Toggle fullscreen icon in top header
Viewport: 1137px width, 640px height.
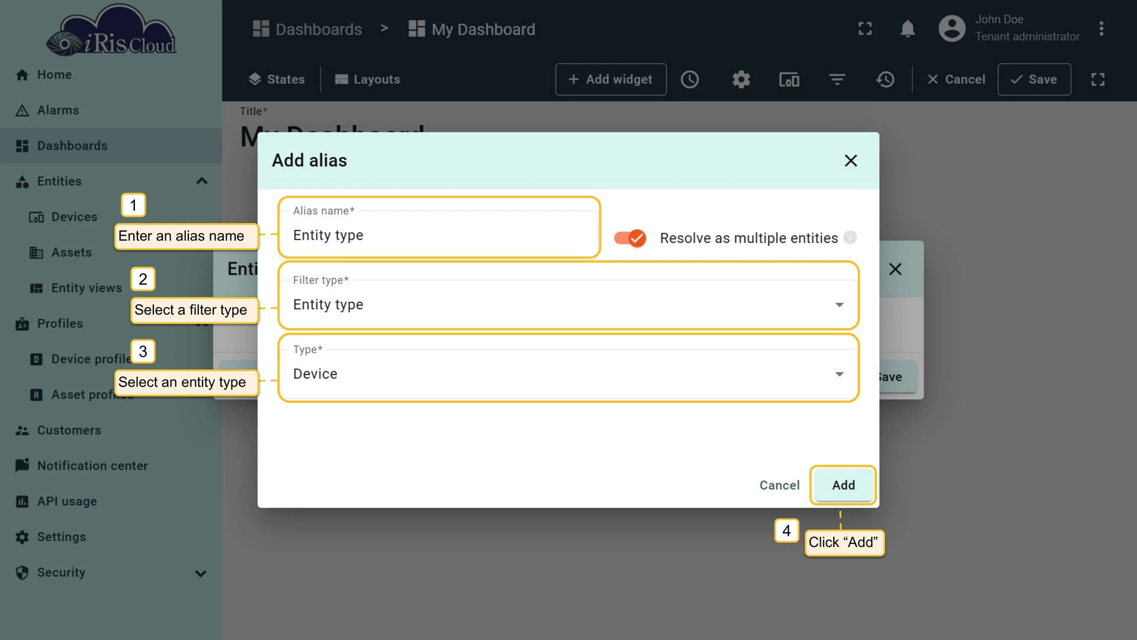click(865, 28)
